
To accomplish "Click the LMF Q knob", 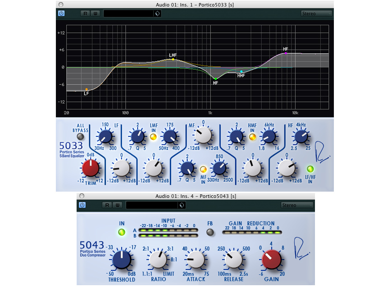I will coord(137,137).
